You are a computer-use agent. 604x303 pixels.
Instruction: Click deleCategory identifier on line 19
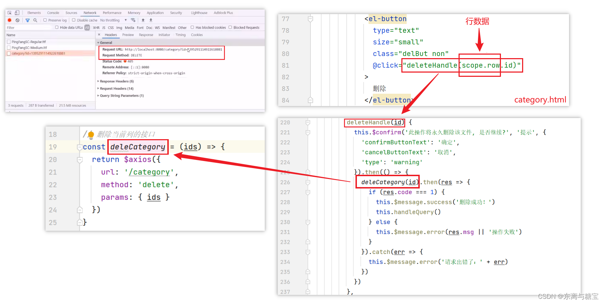pyautogui.click(x=138, y=147)
